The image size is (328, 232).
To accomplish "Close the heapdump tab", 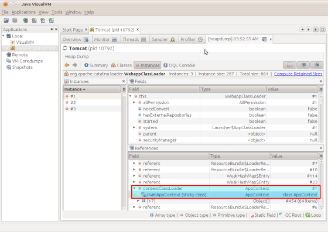I will [x=271, y=39].
